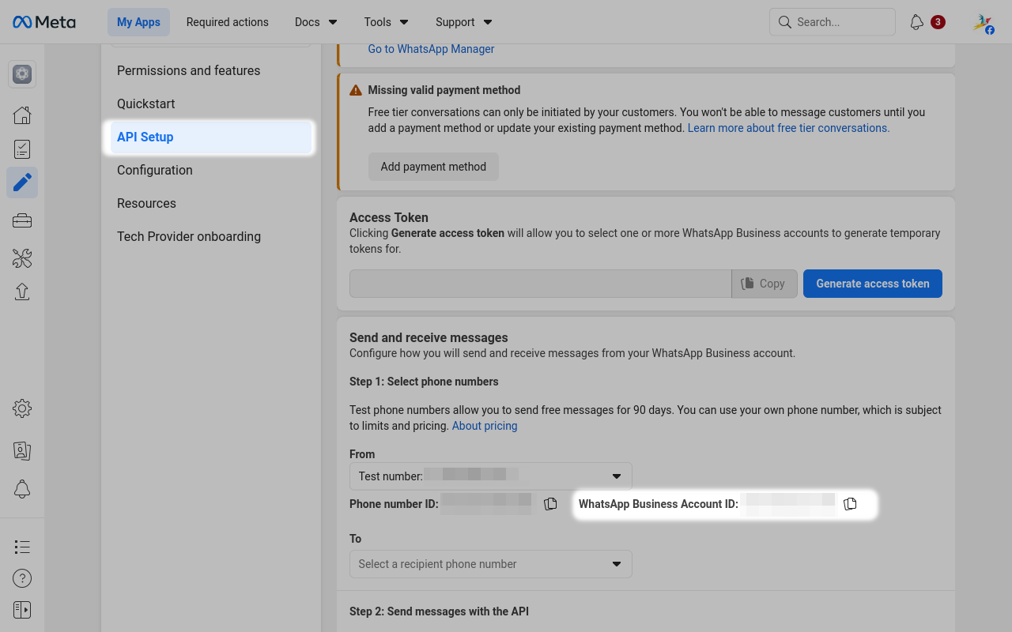Open the About pricing link

point(485,426)
